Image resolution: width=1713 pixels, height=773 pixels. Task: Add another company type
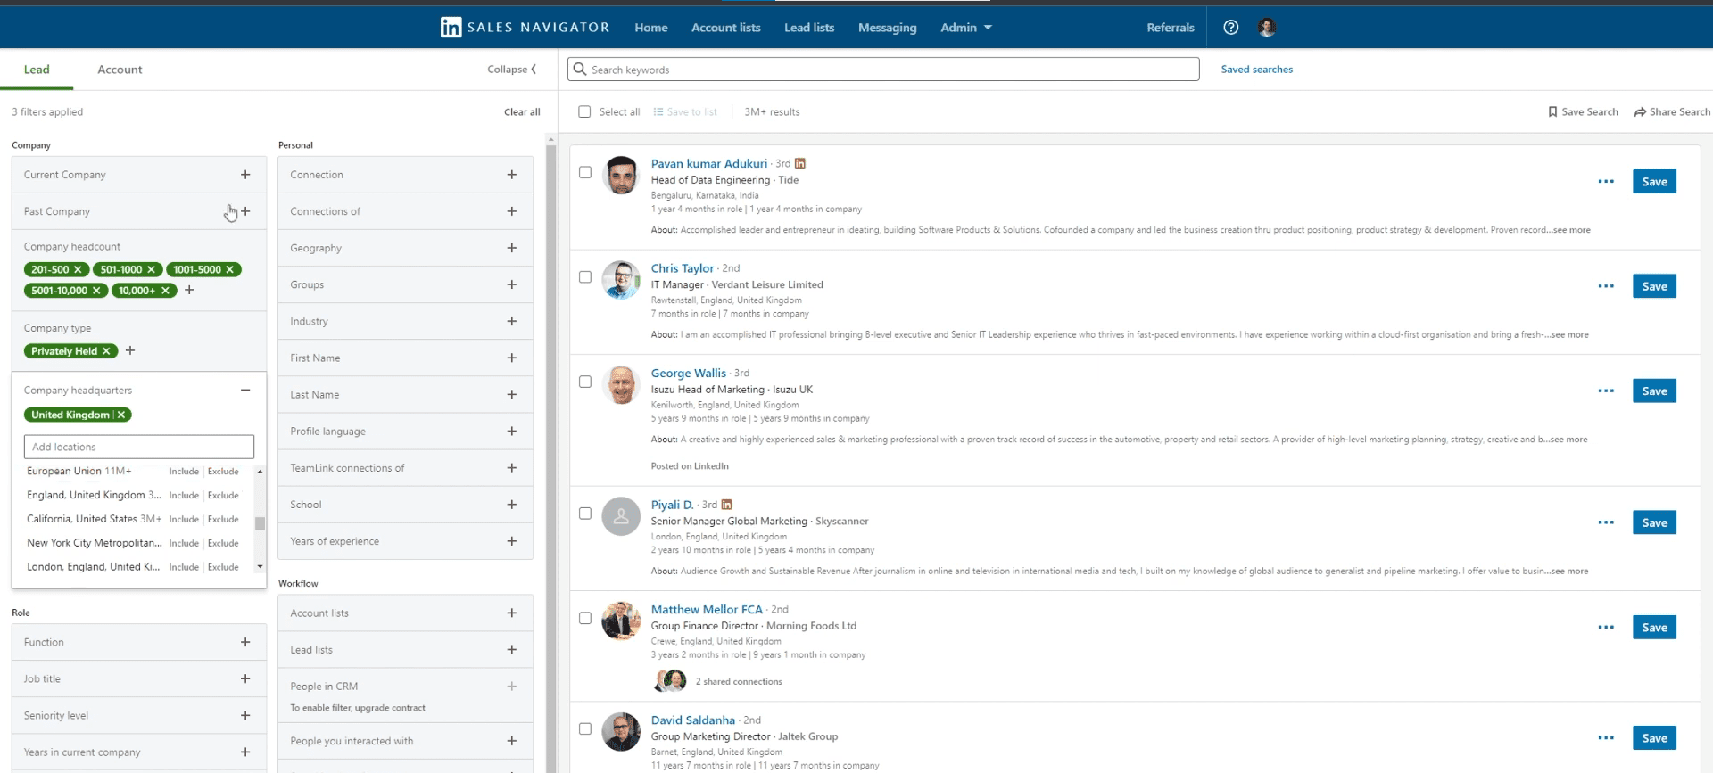point(130,351)
